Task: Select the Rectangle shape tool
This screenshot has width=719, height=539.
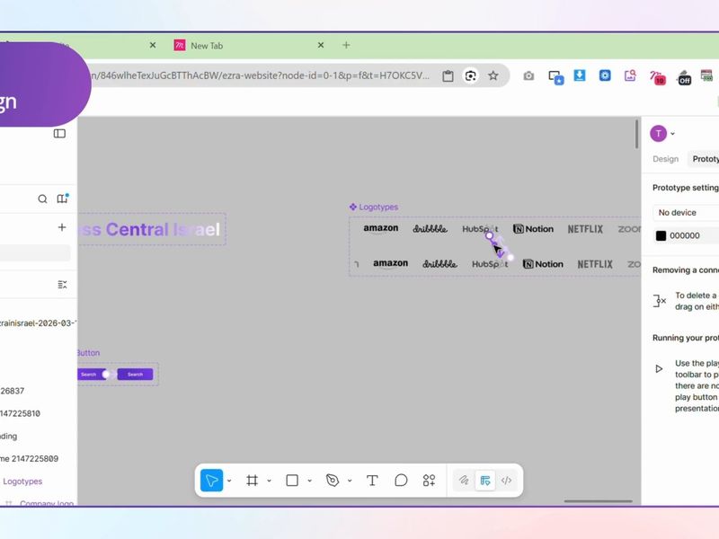Action: 292,481
